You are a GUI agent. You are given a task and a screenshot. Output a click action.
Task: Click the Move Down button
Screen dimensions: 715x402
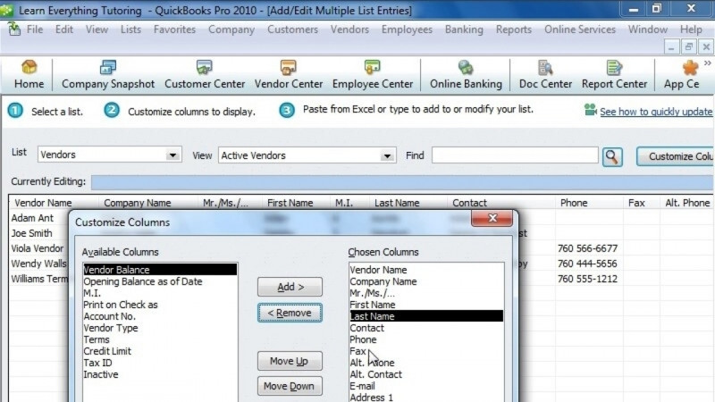pyautogui.click(x=290, y=386)
